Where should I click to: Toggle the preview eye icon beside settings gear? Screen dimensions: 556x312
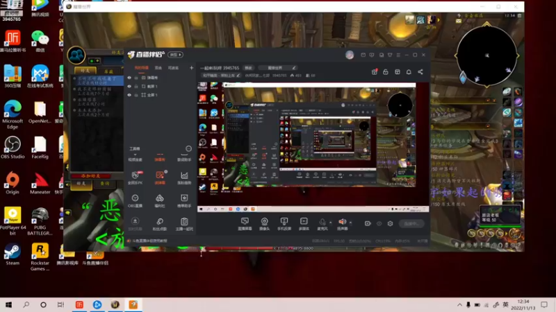(x=379, y=223)
